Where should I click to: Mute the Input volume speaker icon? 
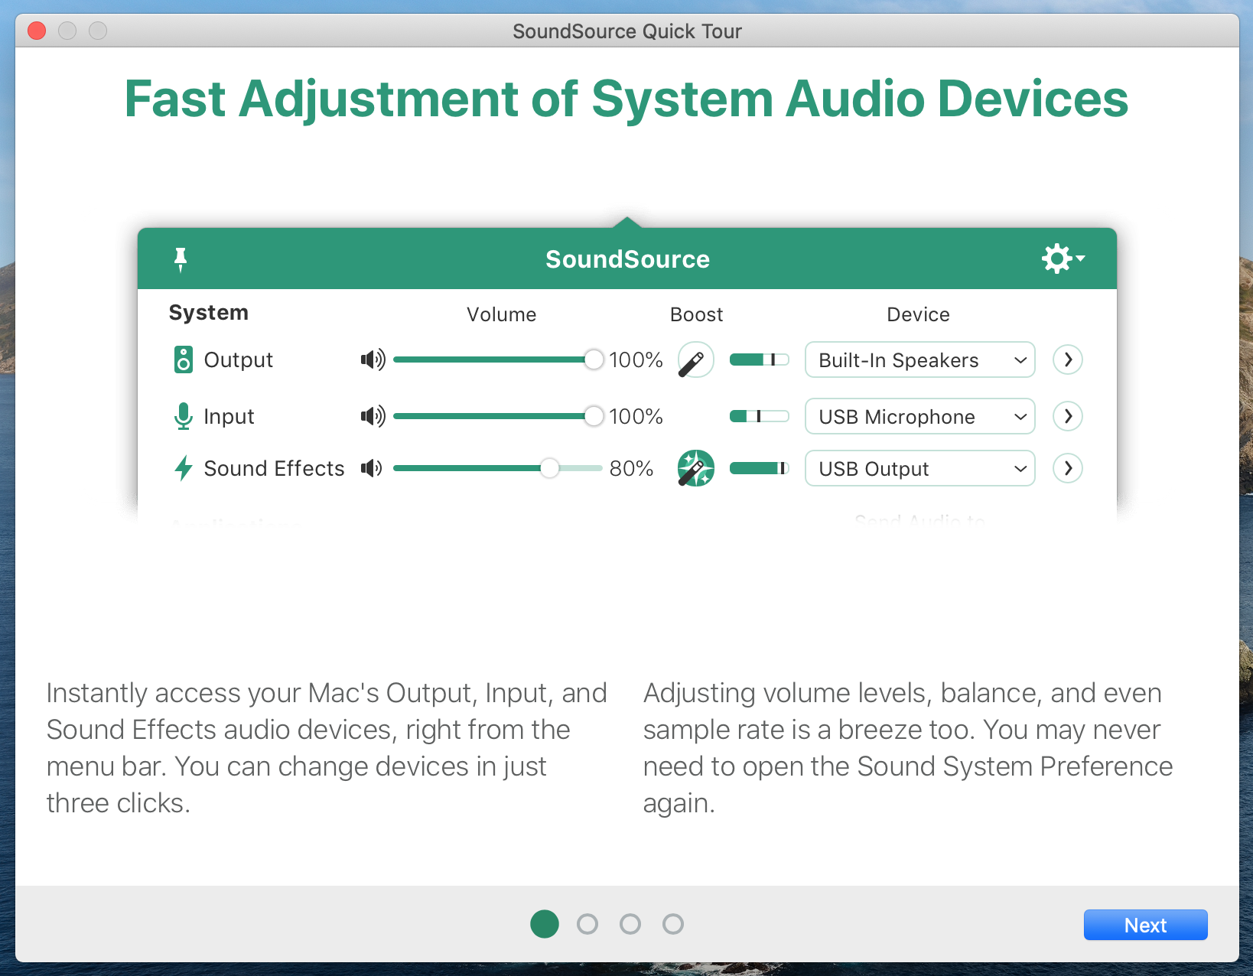373,416
